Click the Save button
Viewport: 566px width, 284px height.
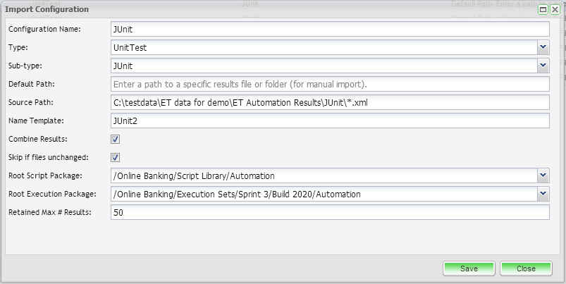pyautogui.click(x=469, y=268)
